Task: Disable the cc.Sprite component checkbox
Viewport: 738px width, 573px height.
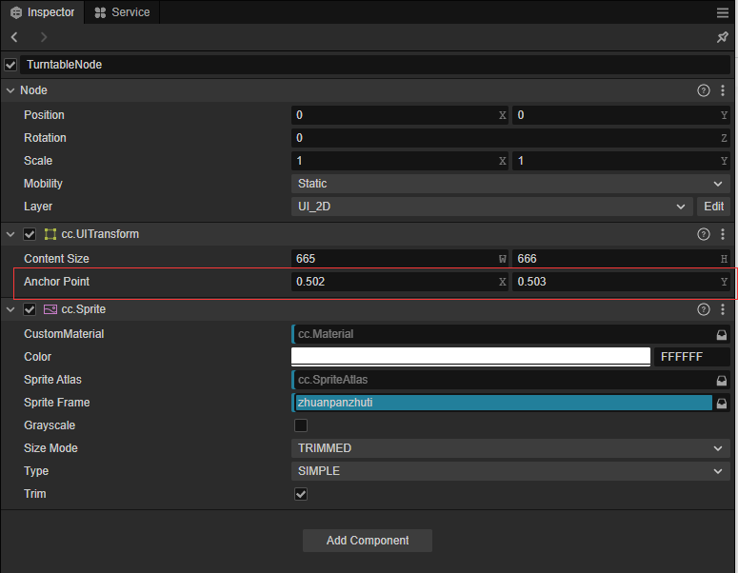Action: tap(30, 309)
